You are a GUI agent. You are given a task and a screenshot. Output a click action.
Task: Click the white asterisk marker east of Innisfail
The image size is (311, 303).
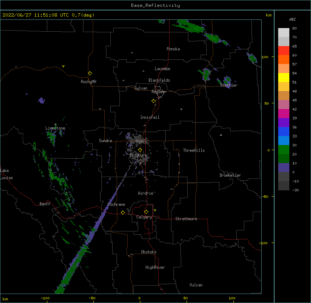tap(181, 109)
